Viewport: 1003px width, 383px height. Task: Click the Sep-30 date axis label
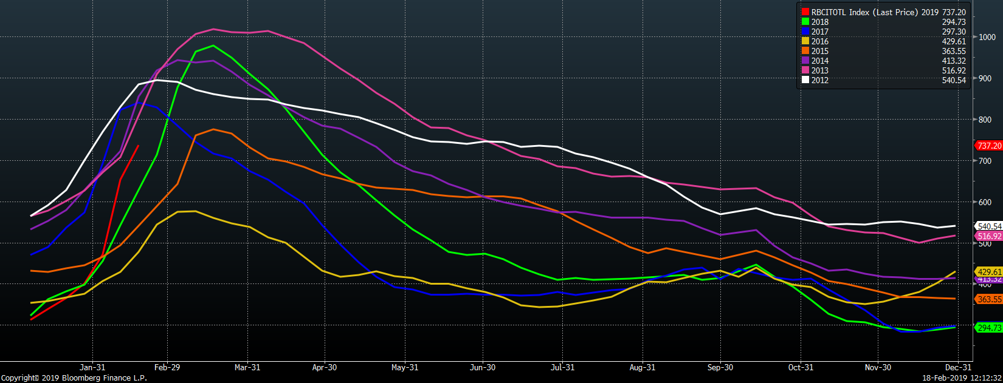tap(720, 367)
